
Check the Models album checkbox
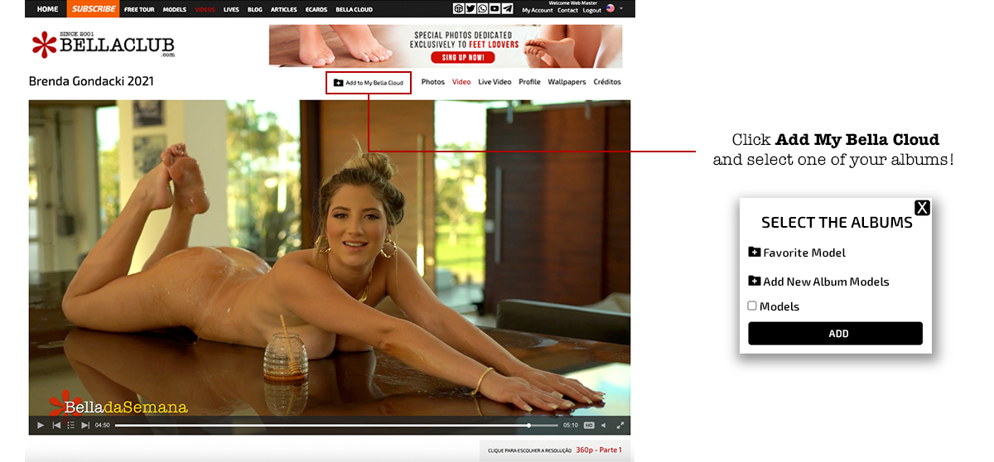(752, 306)
